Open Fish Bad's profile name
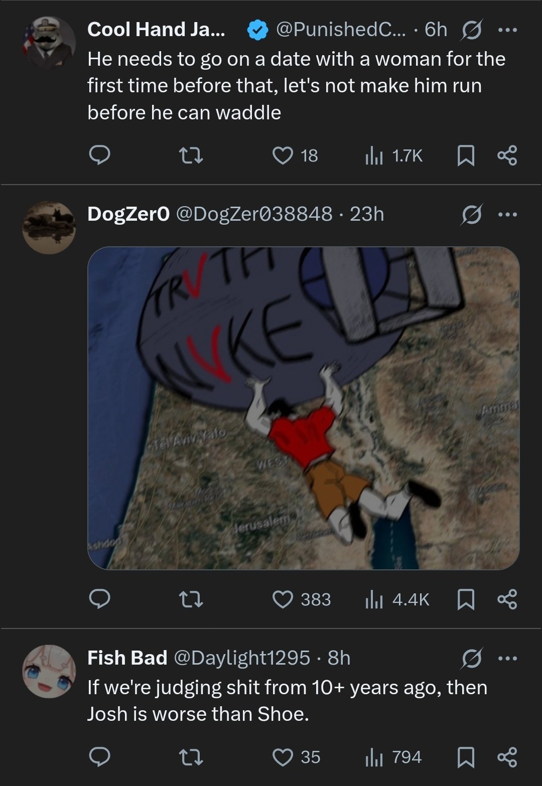Image resolution: width=542 pixels, height=786 pixels. tap(127, 658)
